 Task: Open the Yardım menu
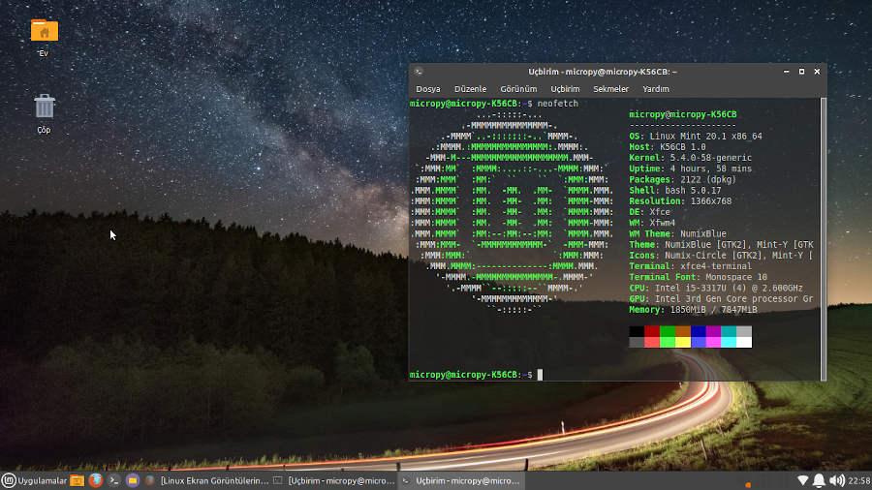(x=656, y=89)
